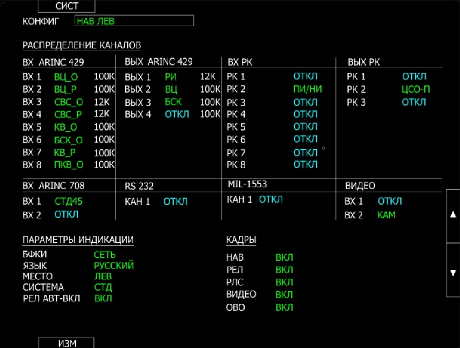Screen dimensions: 460x348
Task: Toggle ОВО frame ВКЛ value
Action: (285, 307)
